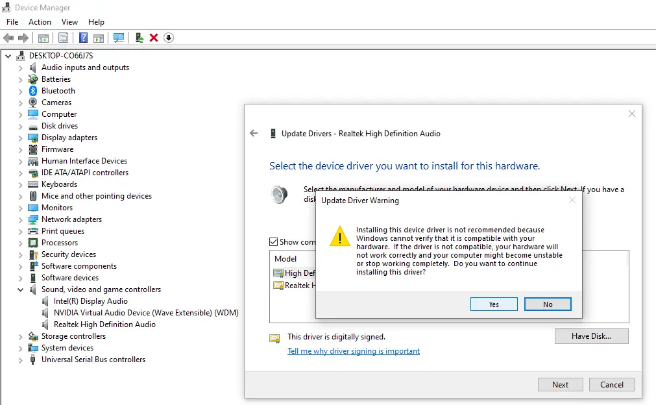Viewport: 656px width, 405px height.
Task: Click the Forward arrow toolbar icon
Action: [23, 38]
